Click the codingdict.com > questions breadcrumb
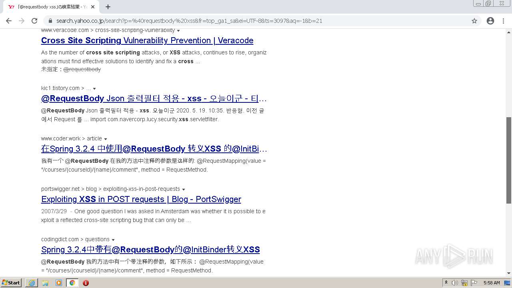This screenshot has height=288, width=512. coord(75,239)
